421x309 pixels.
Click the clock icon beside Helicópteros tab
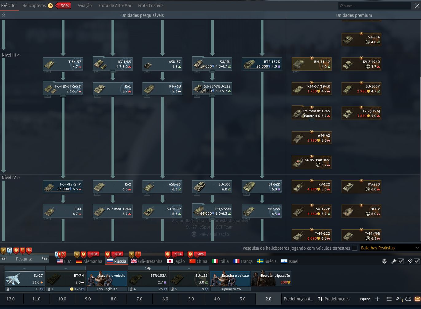50,6
